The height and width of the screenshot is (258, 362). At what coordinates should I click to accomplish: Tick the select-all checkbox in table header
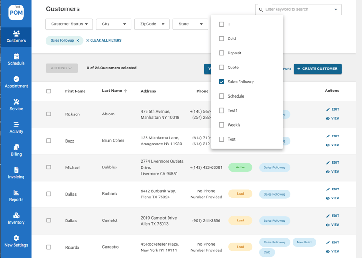pos(49,91)
